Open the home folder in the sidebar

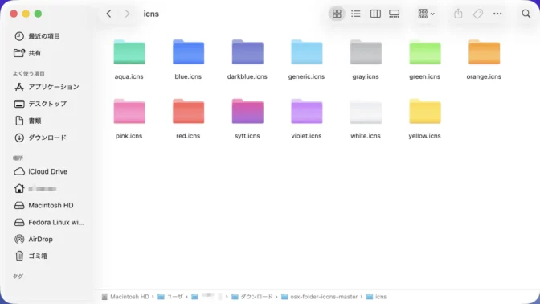click(35, 188)
